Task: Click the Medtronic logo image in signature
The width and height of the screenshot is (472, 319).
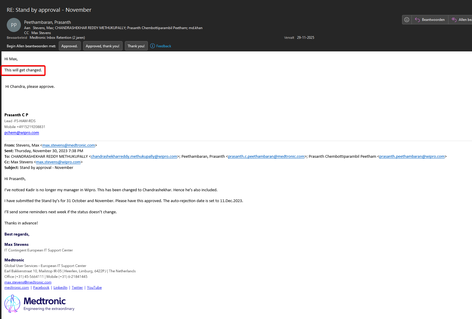Action: pyautogui.click(x=40, y=304)
